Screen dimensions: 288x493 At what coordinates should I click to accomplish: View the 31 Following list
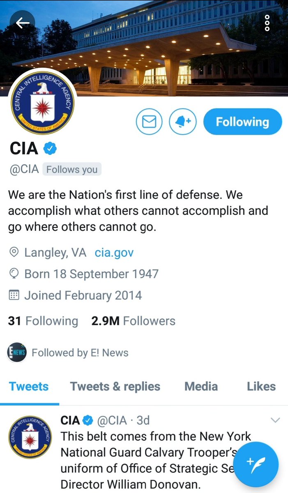click(43, 321)
